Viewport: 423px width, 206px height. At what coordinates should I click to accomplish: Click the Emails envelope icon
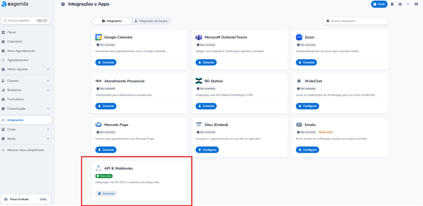[x=299, y=125]
